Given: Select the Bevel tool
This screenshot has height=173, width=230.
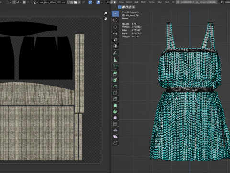Looking at the screenshot, I should click(x=115, y=86).
